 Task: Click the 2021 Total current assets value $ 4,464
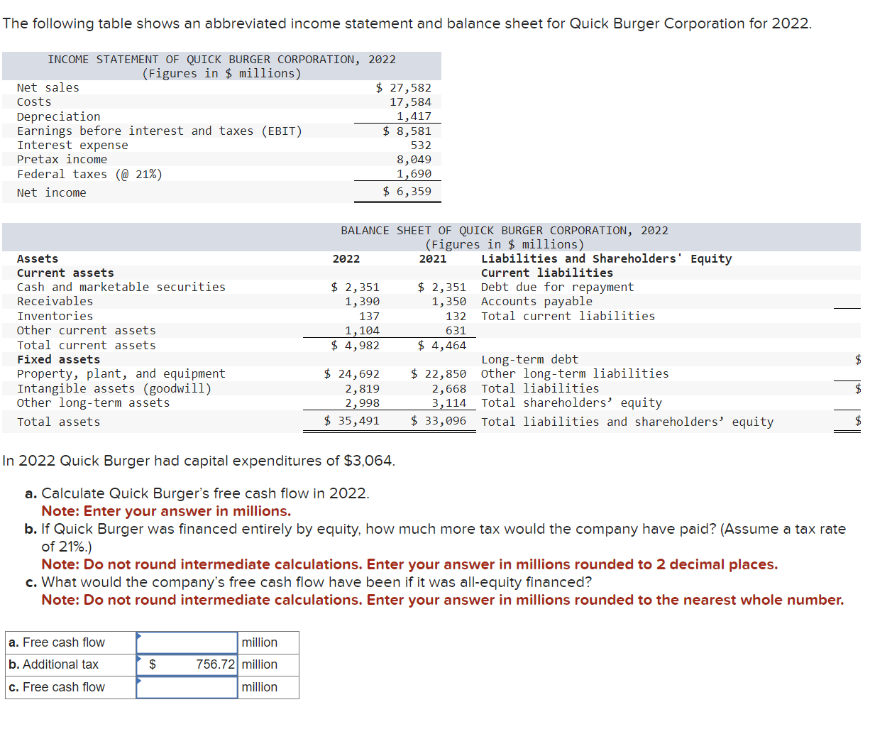pyautogui.click(x=441, y=345)
